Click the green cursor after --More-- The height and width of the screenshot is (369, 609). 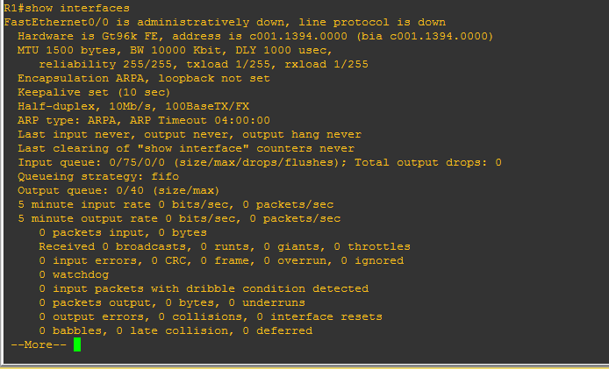tap(77, 344)
